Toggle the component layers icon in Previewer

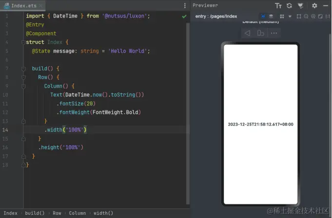[271, 16]
